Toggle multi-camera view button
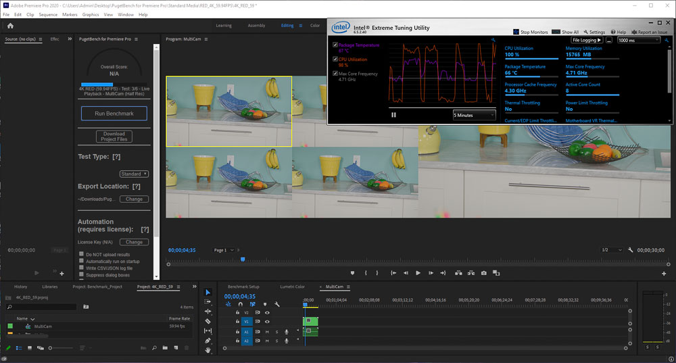The image size is (676, 363). tap(496, 273)
